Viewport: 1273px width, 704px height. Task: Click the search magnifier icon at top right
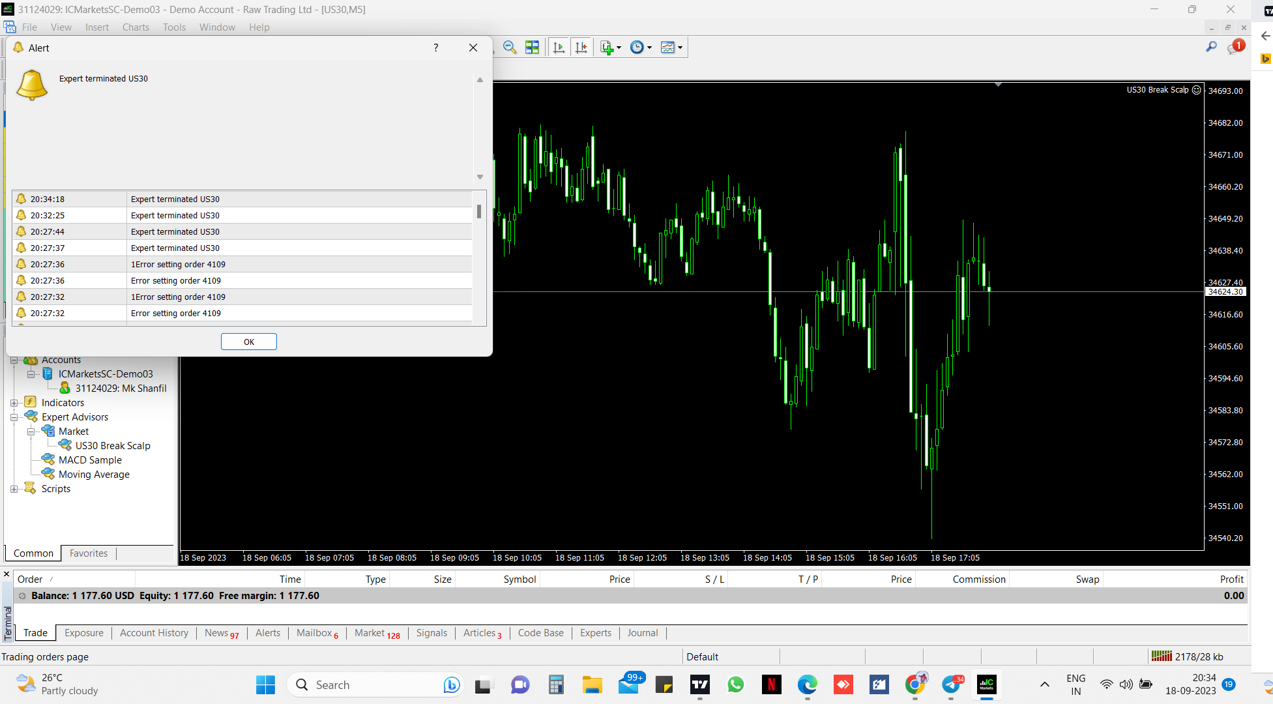tap(1211, 47)
